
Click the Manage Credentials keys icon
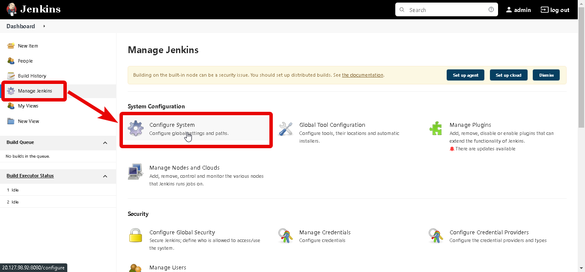pyautogui.click(x=286, y=236)
